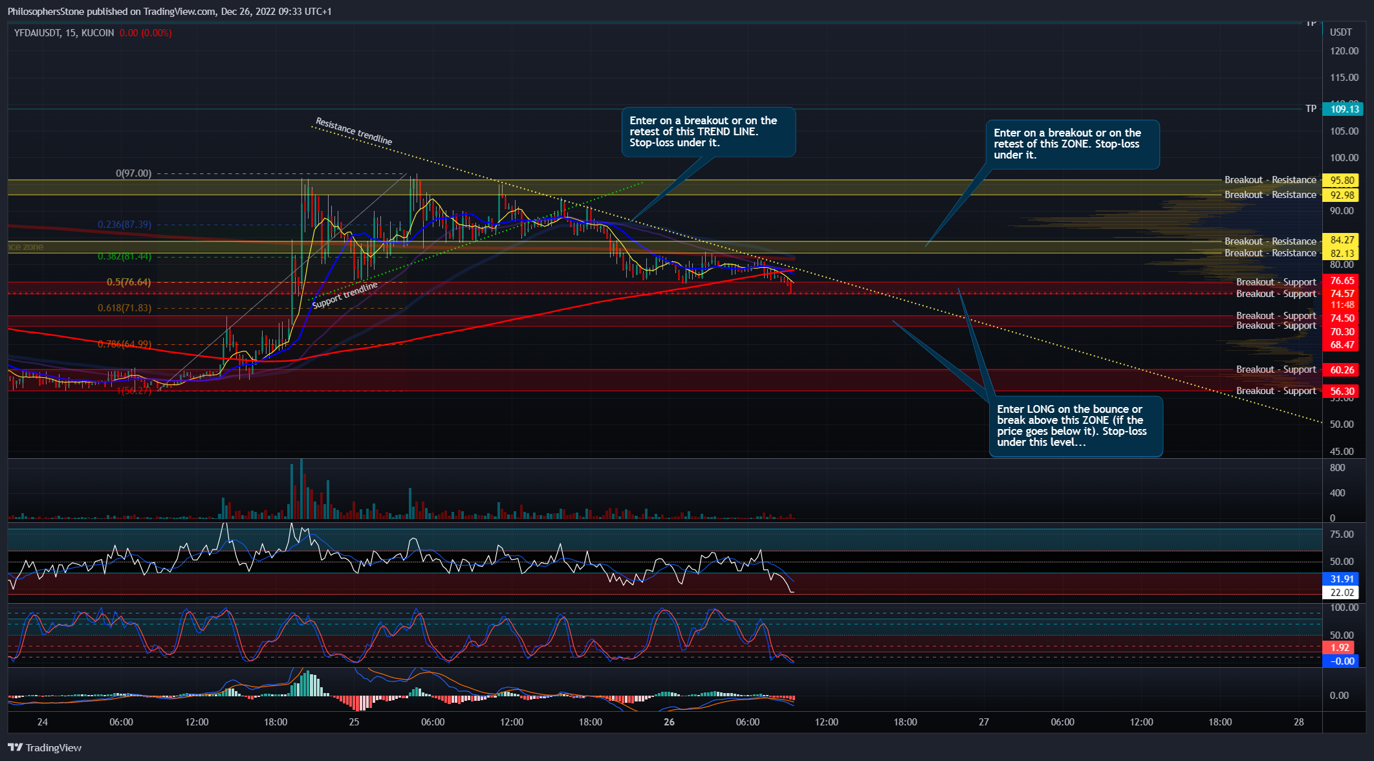Click the PhilosophersStone published on TradingView.com header
The image size is (1374, 761).
point(169,12)
